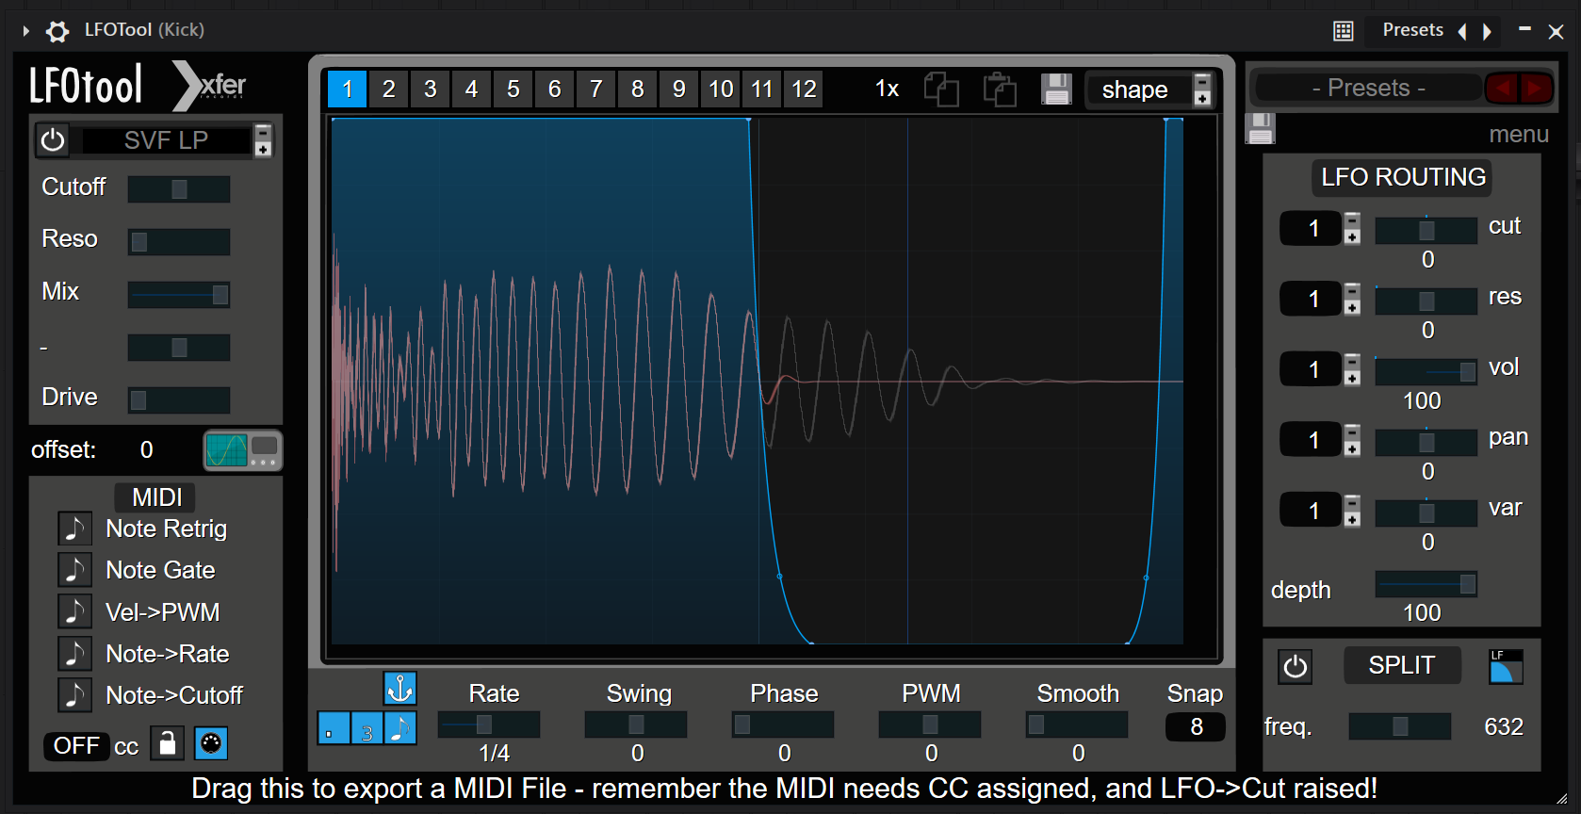Select LFO graph tab 2
1581x814 pixels.
(x=388, y=90)
